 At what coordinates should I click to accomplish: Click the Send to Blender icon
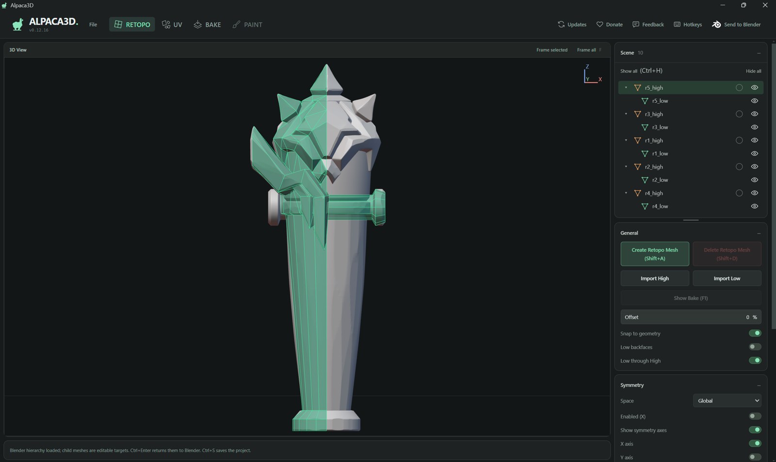coord(716,24)
